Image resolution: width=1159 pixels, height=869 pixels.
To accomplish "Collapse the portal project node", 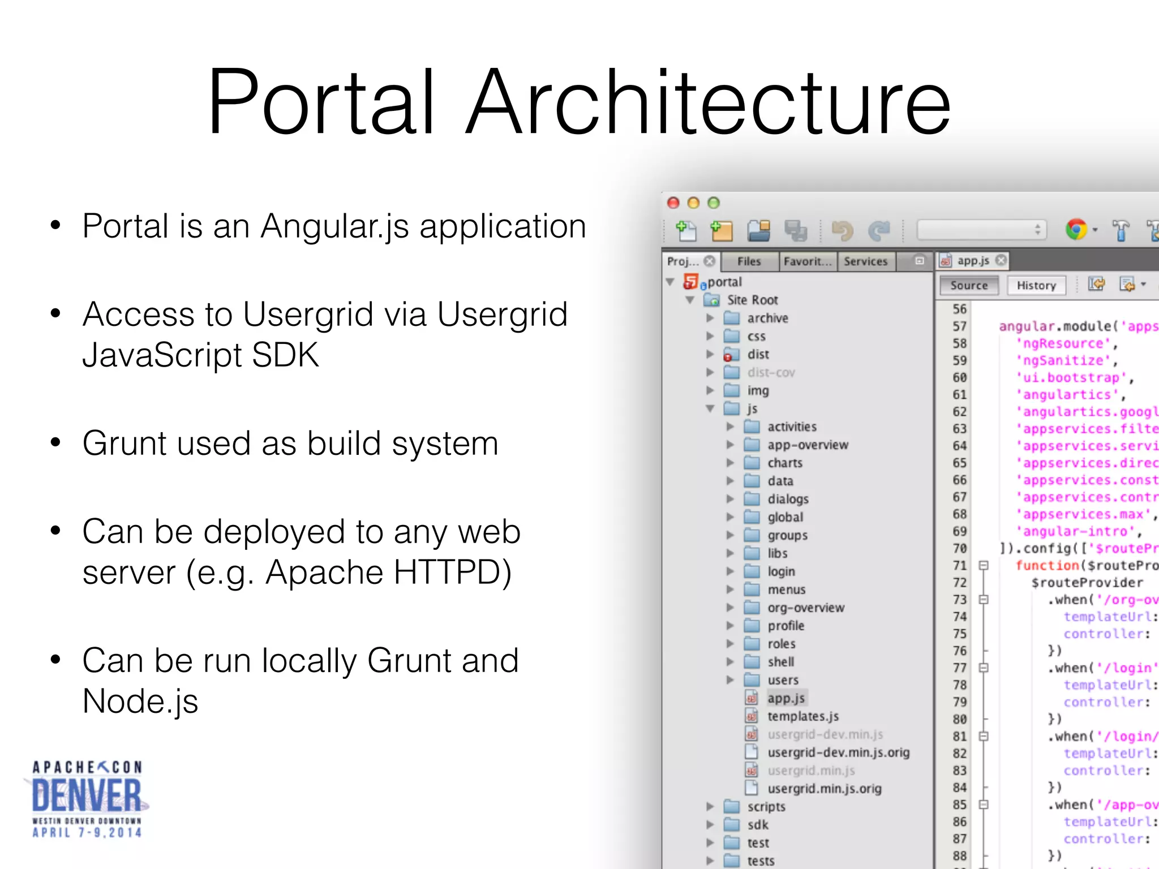I will point(671,282).
